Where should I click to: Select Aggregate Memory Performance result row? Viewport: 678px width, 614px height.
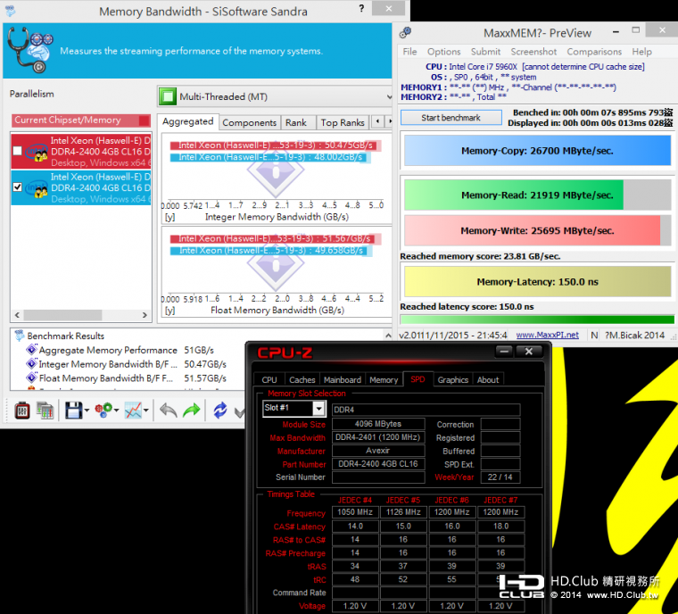107,350
